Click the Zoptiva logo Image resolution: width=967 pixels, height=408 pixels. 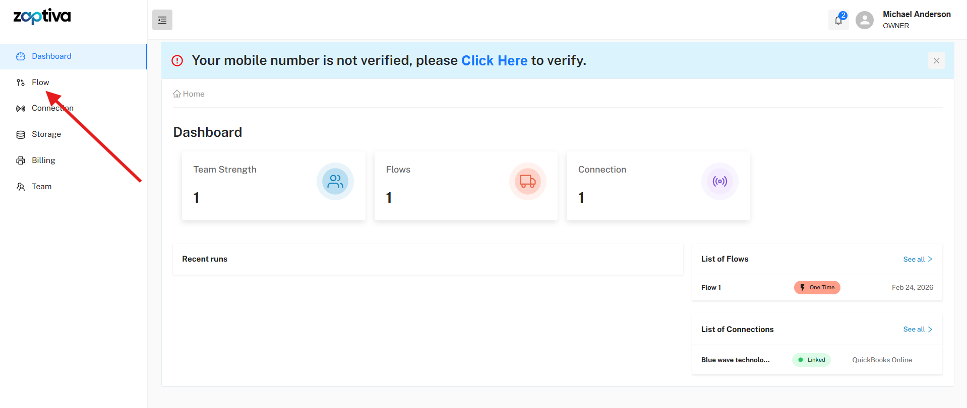(x=42, y=17)
